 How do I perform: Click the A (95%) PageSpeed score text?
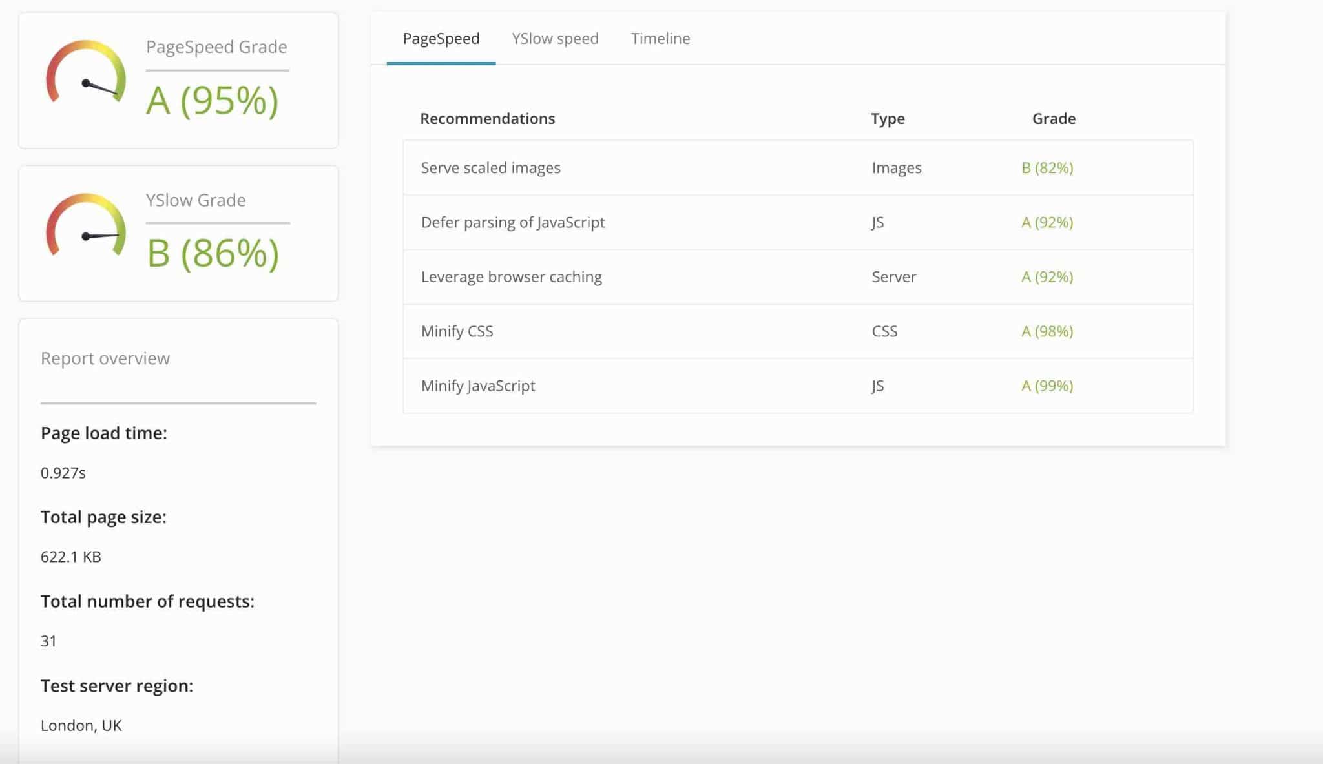(213, 101)
